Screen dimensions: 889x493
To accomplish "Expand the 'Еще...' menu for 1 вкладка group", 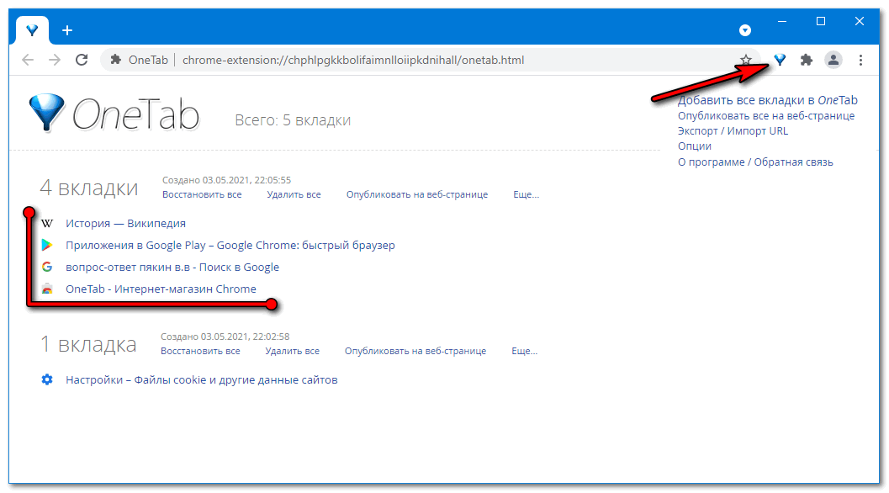I will click(524, 351).
